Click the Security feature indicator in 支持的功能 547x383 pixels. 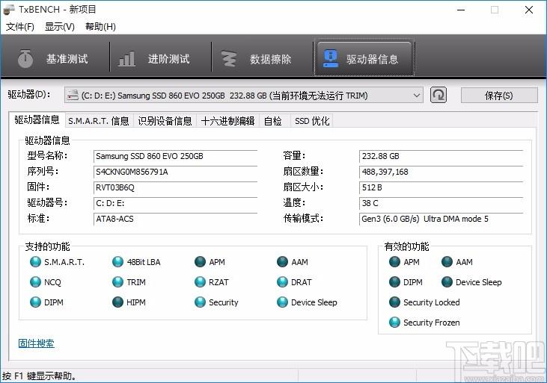tap(201, 302)
